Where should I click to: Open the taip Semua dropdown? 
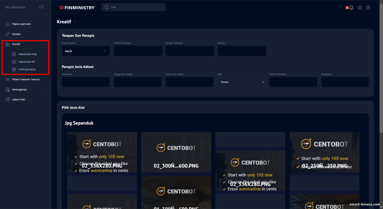pyautogui.click(x=241, y=82)
